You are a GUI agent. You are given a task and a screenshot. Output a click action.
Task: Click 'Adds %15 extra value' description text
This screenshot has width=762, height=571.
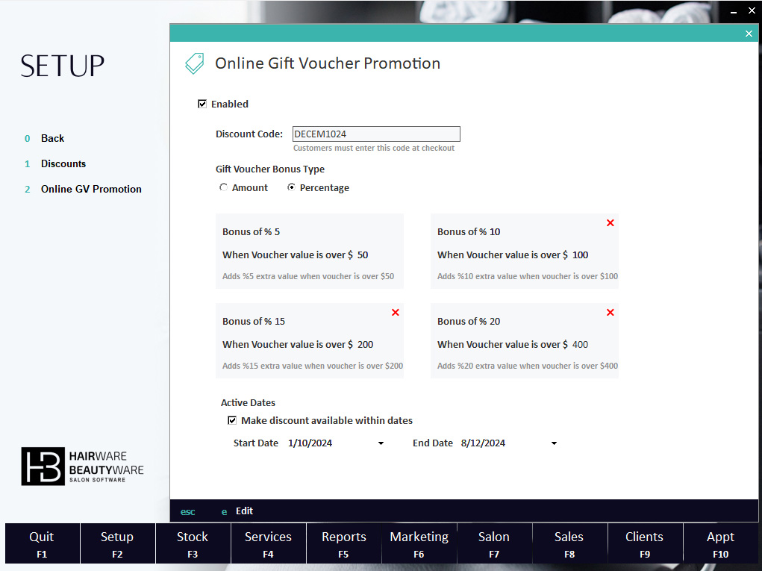coord(313,366)
